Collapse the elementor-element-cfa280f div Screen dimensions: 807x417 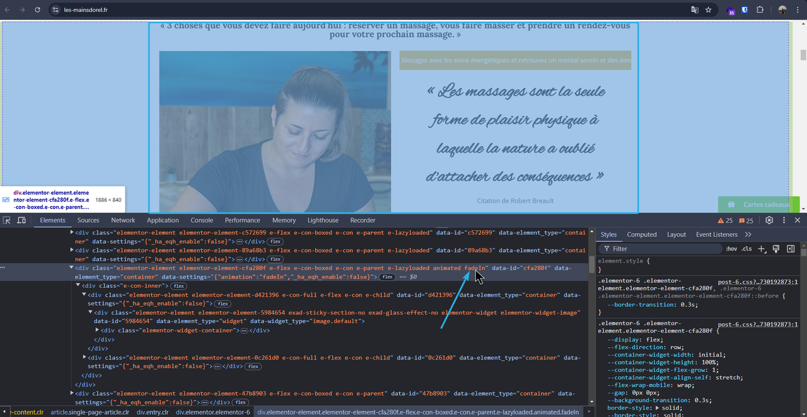pyautogui.click(x=72, y=268)
